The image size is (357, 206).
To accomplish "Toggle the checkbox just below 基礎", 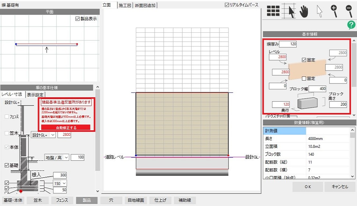I will (7, 182).
